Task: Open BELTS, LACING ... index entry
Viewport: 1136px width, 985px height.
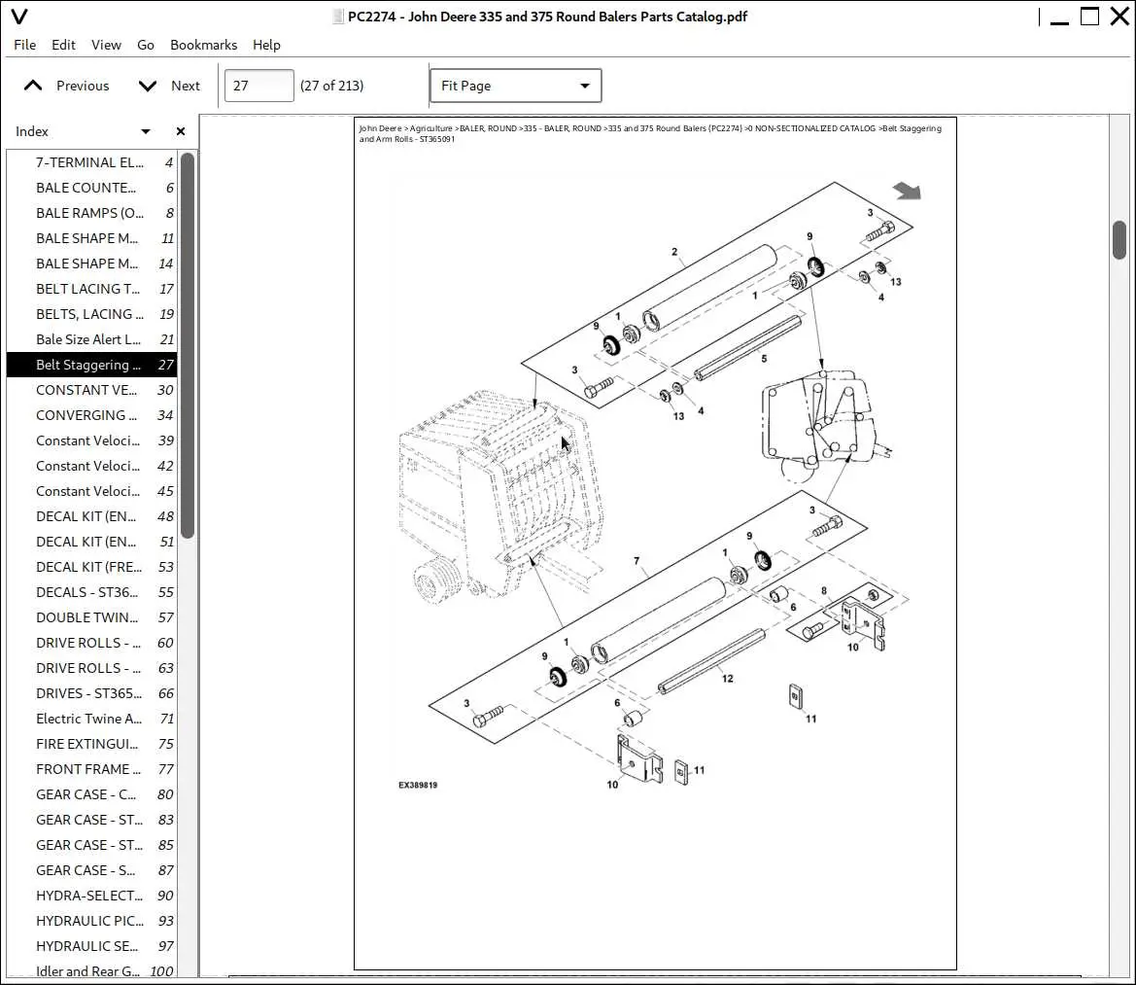Action: 92,314
